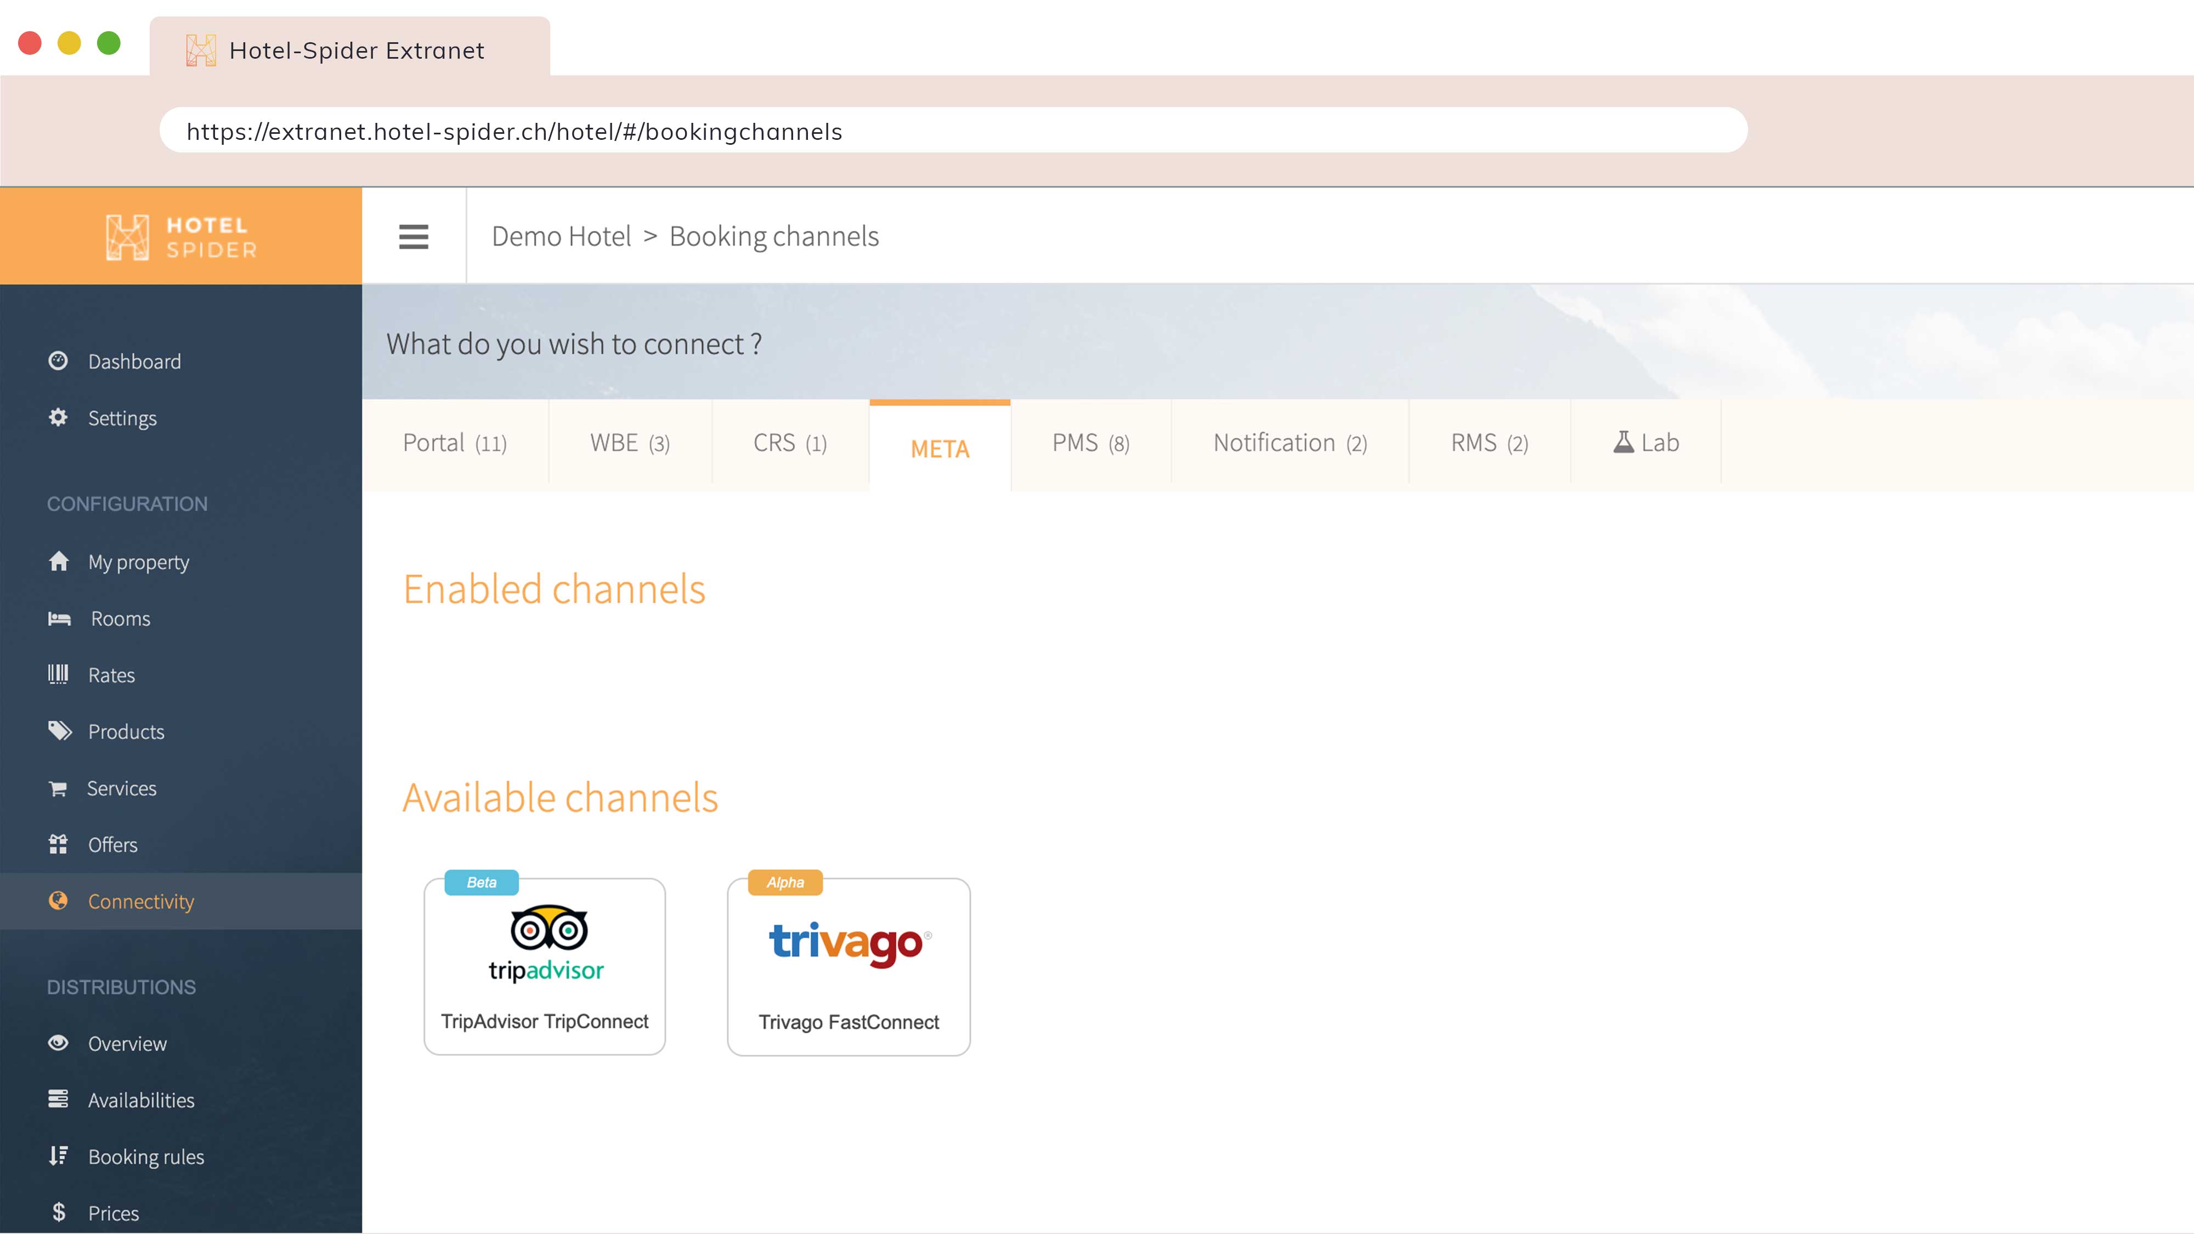Click the hamburger menu icon
Screen dimensions: 2194x1234
coord(413,236)
